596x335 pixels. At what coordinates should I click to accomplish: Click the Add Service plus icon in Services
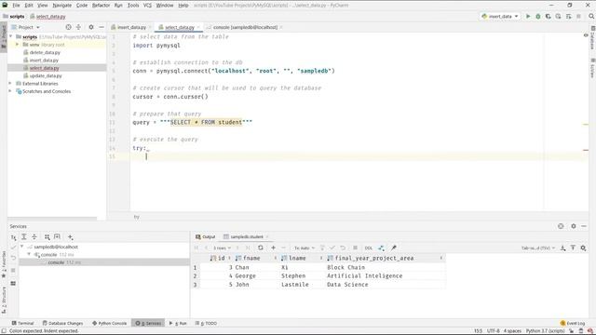coord(71,237)
